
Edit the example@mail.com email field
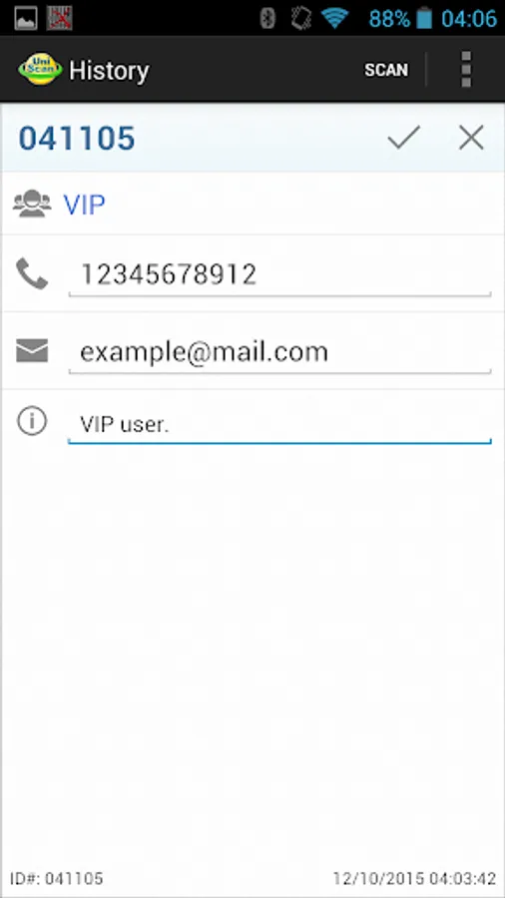point(279,353)
